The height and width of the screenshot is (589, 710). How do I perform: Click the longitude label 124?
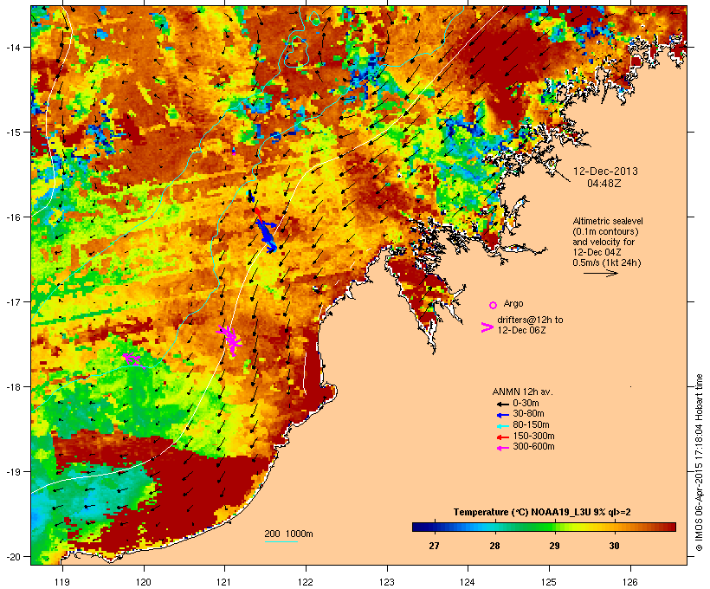468,582
